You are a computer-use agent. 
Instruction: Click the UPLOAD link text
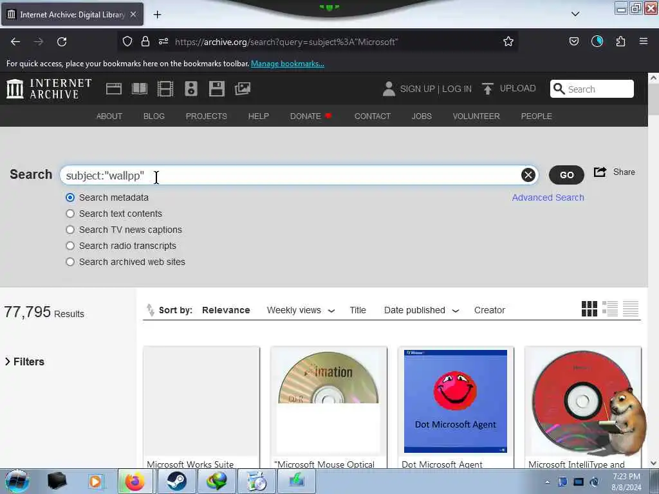(518, 88)
